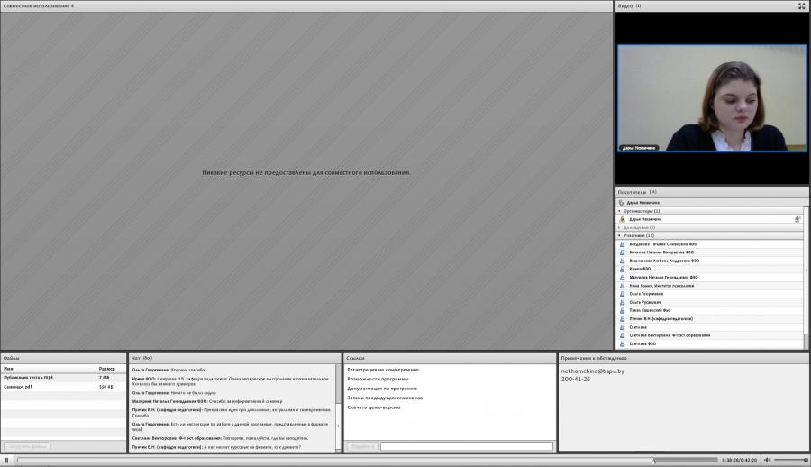The height and width of the screenshot is (467, 811).
Task: Click participant icon next to Ольга Георгиевна
Action: coord(622,294)
